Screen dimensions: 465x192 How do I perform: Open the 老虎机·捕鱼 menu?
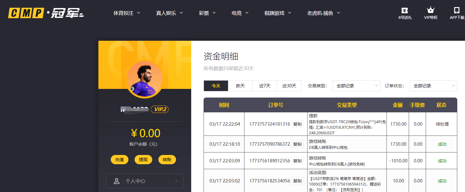click(323, 13)
